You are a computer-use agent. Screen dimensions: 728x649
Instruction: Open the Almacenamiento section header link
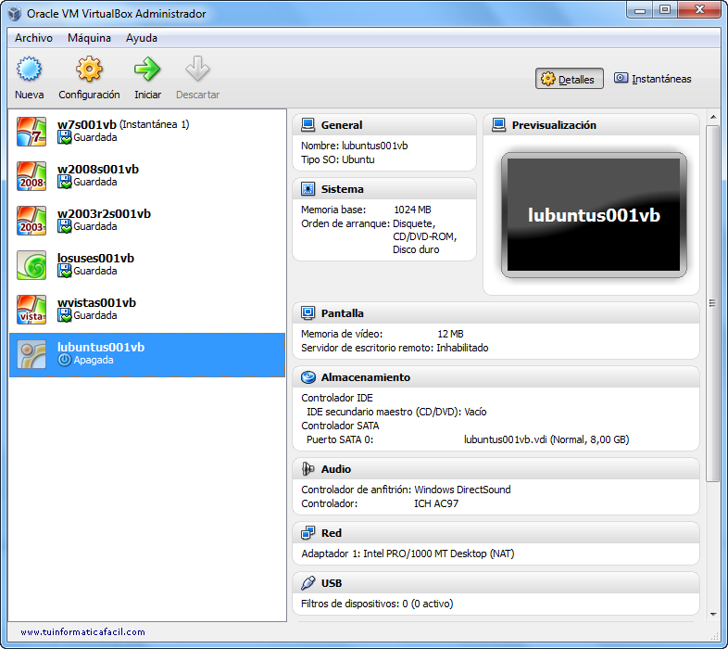pyautogui.click(x=366, y=377)
